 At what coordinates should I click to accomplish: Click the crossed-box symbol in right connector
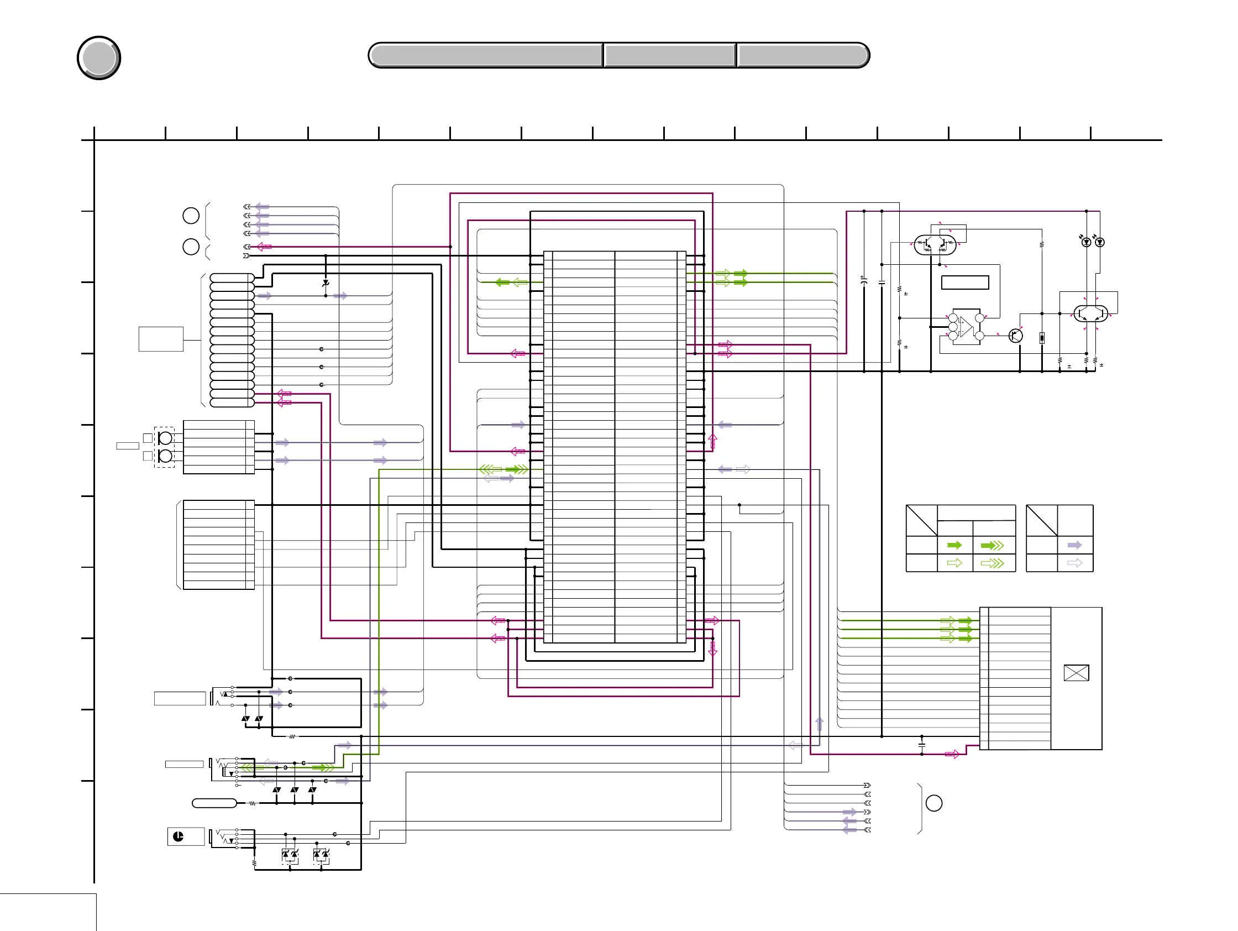[x=1076, y=672]
